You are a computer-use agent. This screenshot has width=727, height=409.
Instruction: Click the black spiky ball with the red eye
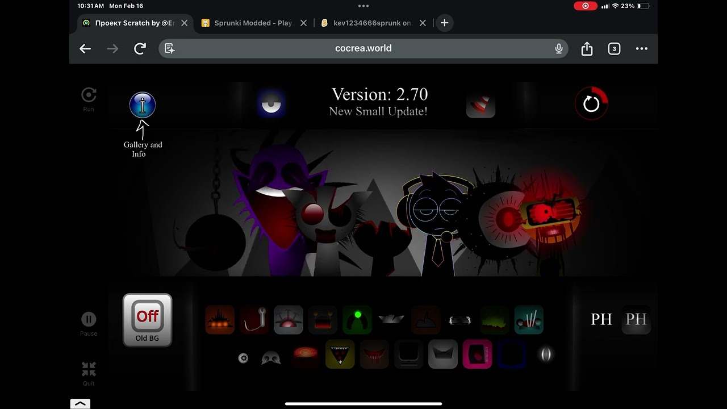click(x=494, y=219)
